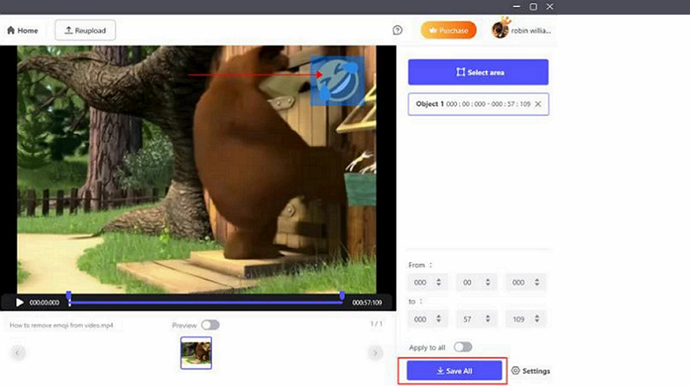Go to previous clip with left arrow

click(x=17, y=352)
